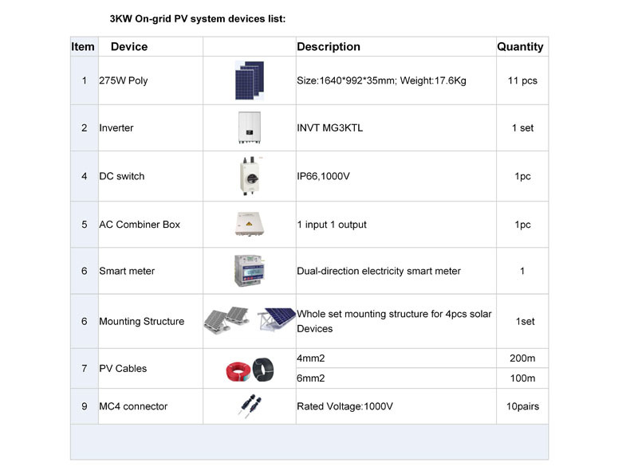Select the Quantity column header
Viewport: 638px width, 470px height.
(x=520, y=47)
